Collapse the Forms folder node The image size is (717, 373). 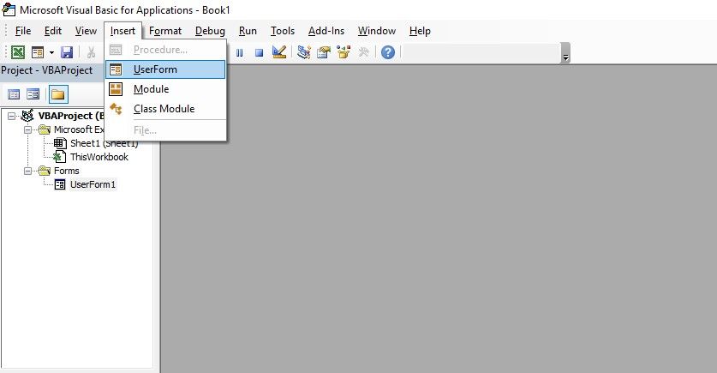click(28, 171)
